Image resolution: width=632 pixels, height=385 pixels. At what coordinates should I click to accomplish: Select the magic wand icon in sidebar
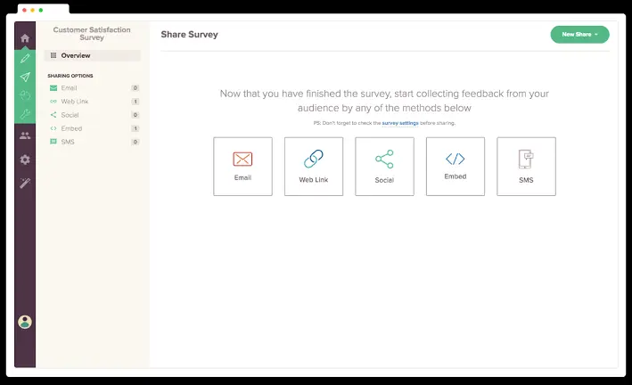point(25,183)
